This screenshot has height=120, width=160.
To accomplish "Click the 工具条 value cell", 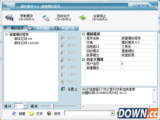I will click(139, 47).
